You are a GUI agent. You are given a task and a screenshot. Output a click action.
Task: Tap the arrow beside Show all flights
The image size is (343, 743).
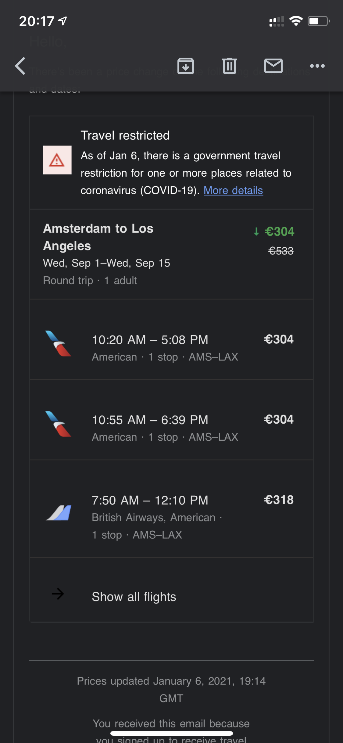(58, 594)
